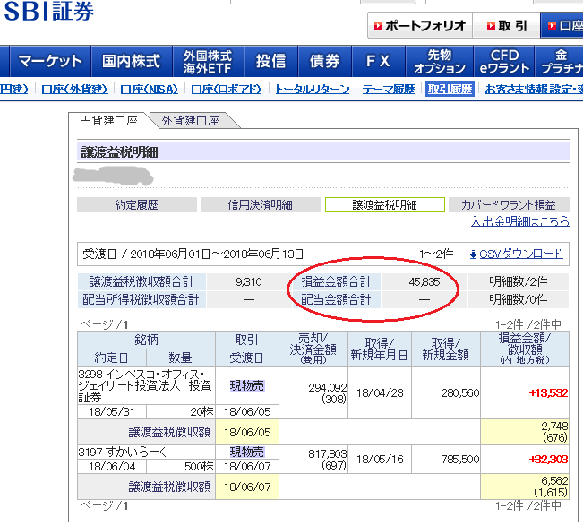Select the 先物オプション navigation menu
The image size is (583, 526).
click(x=439, y=61)
